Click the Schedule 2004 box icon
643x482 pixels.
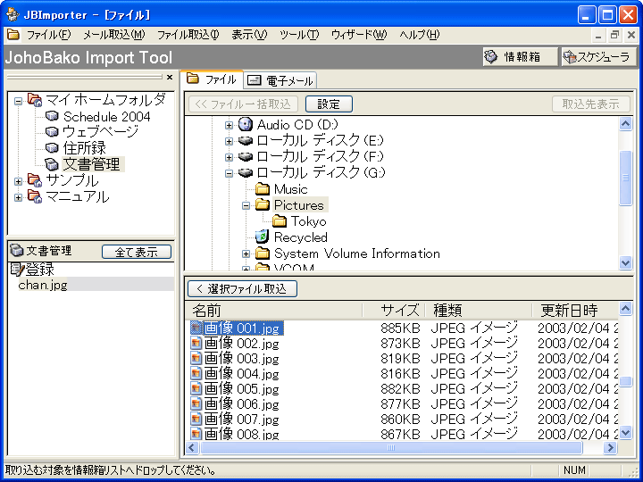(52, 116)
